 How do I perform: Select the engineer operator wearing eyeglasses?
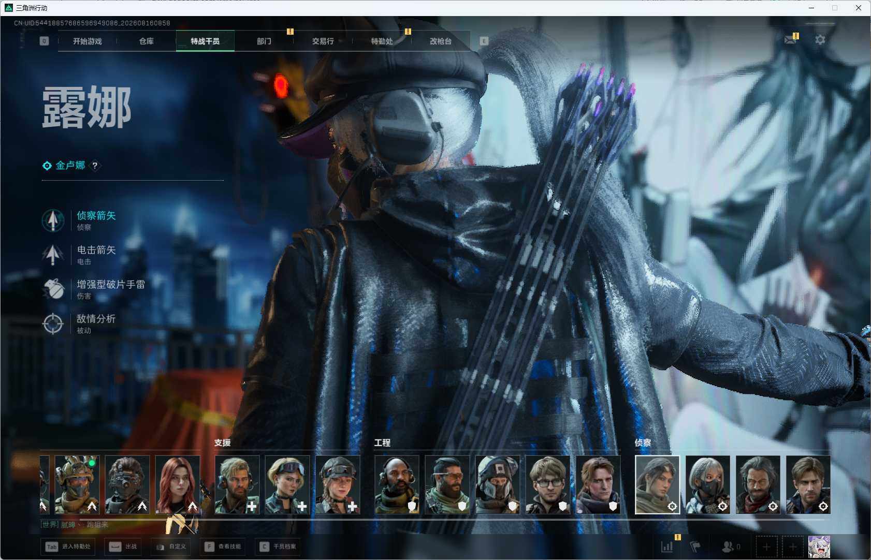pyautogui.click(x=548, y=484)
